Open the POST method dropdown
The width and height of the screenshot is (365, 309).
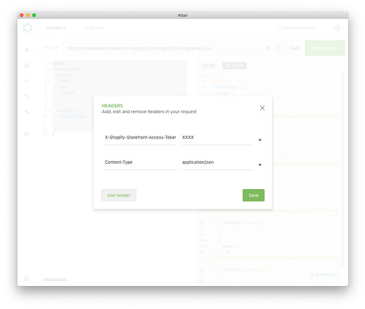(51, 48)
